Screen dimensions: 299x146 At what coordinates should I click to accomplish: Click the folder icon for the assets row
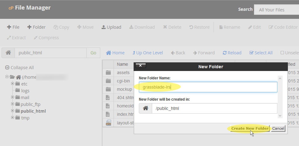(x=108, y=73)
